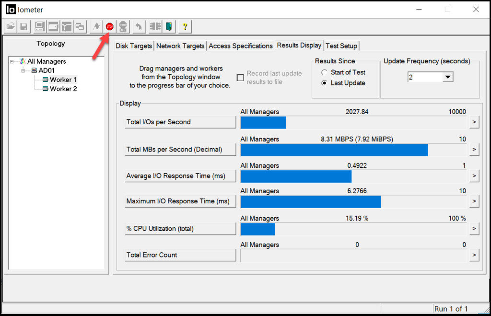Click the Duplicate Selected Worker icon
This screenshot has height=316, width=491.
point(80,26)
